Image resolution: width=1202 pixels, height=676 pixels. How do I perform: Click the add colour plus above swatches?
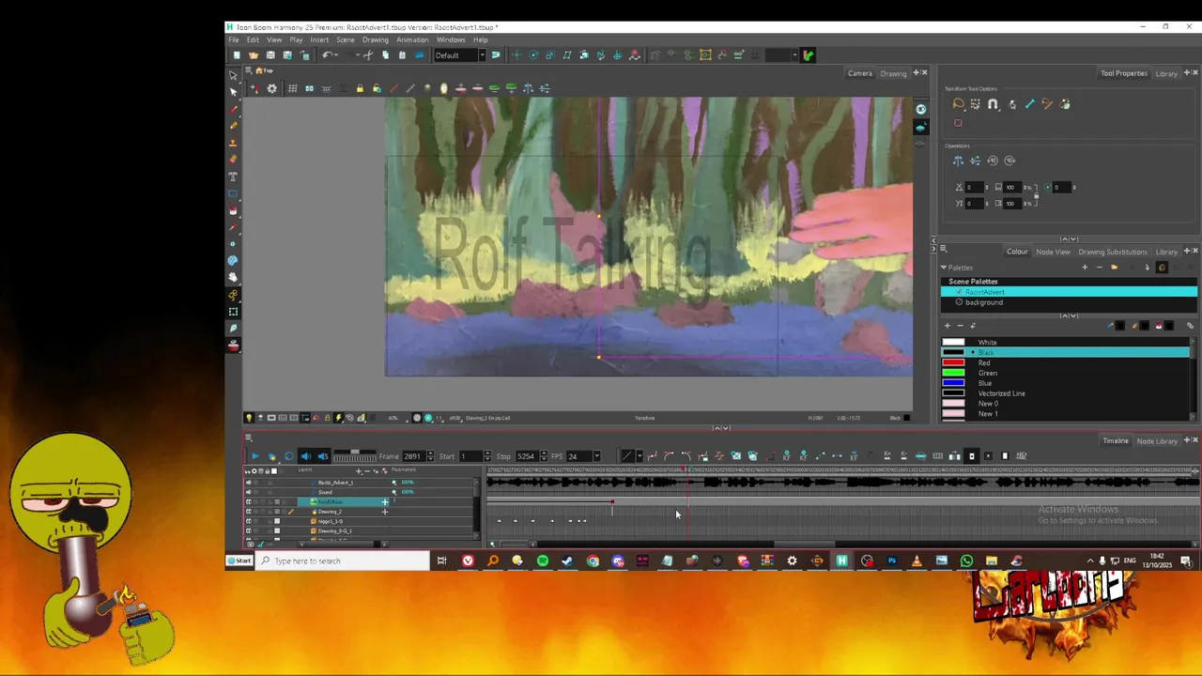(x=947, y=326)
